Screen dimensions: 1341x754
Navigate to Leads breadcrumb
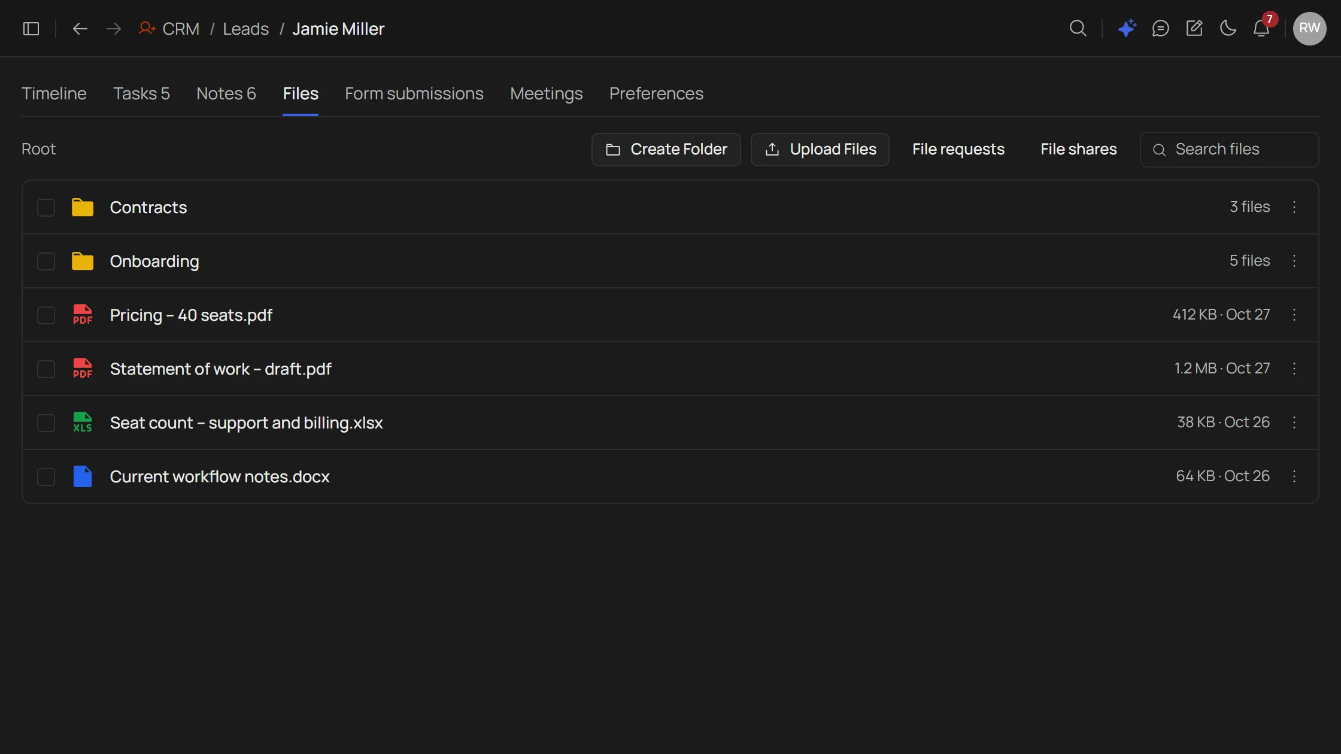[245, 29]
